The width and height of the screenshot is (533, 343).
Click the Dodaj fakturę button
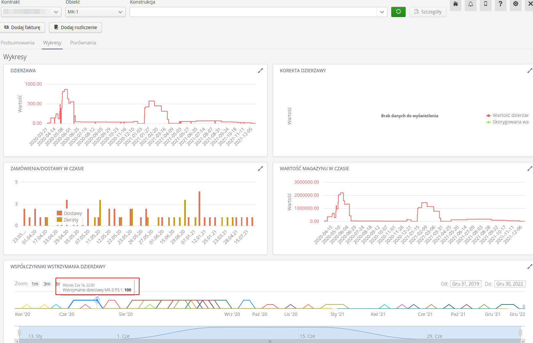[22, 27]
